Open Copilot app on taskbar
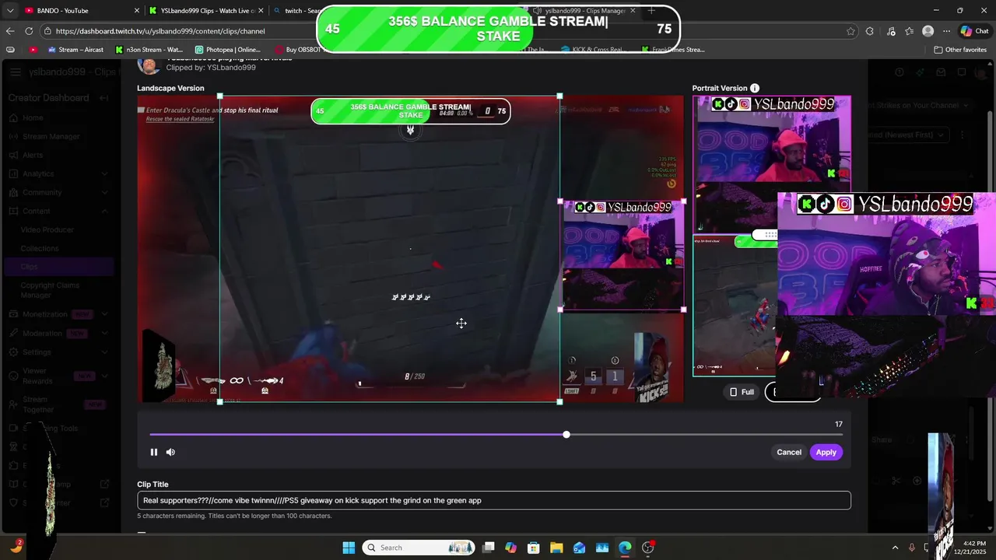Viewport: 996px width, 560px height. [510, 548]
